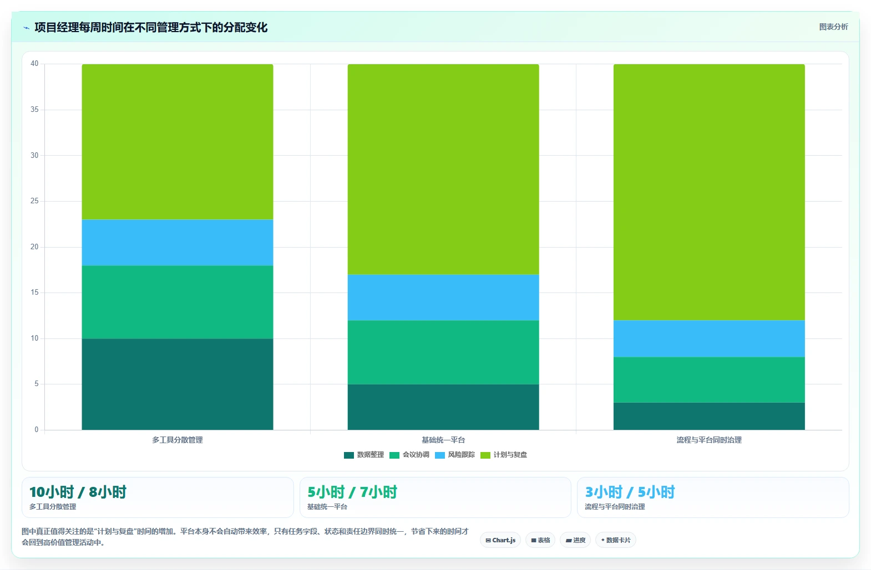This screenshot has height=570, width=871.
Task: Click the 图表分析 label in header
Action: [833, 27]
